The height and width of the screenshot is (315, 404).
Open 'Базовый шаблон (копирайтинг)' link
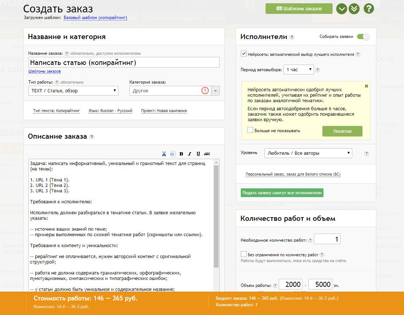point(95,18)
